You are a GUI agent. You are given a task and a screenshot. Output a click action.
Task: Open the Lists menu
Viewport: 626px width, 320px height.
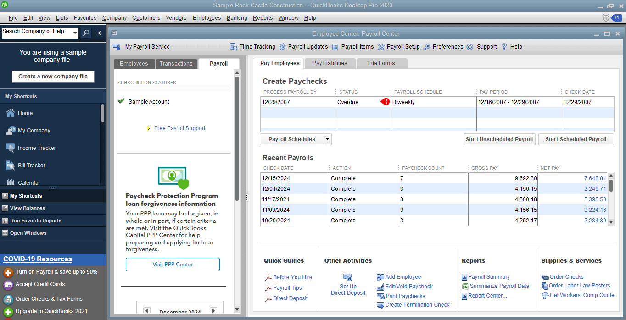[62, 18]
